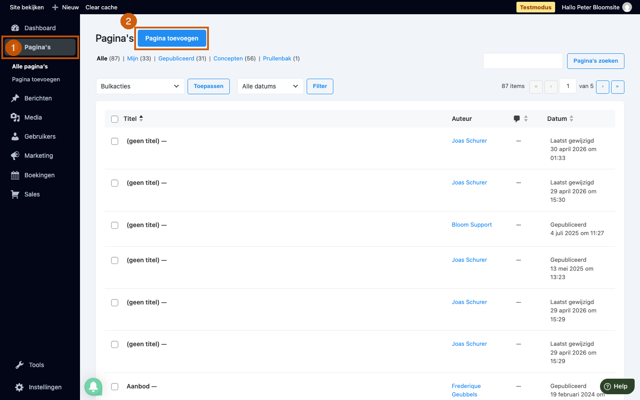Click the Gebruikers person icon
The height and width of the screenshot is (400, 640).
tap(15, 136)
